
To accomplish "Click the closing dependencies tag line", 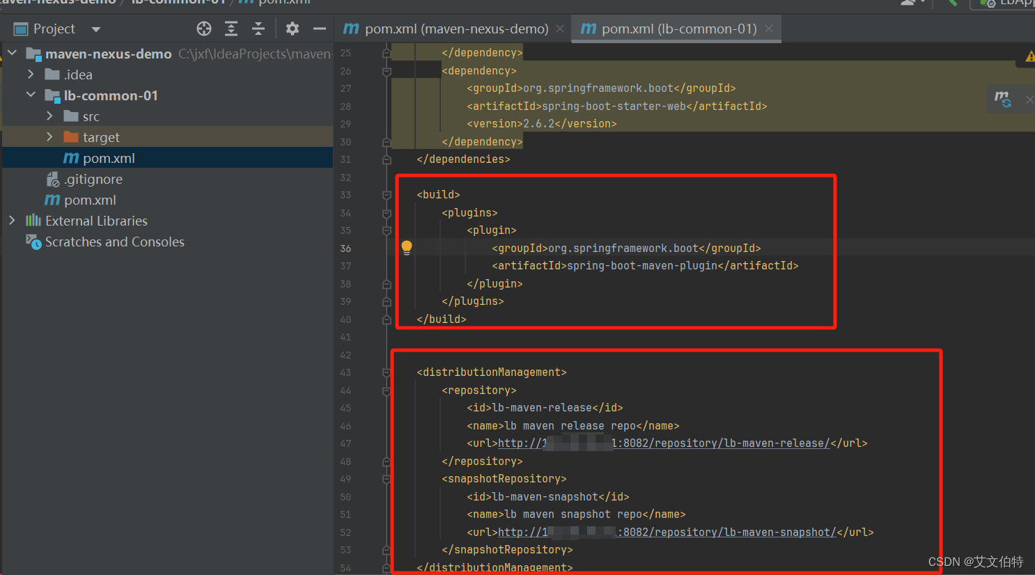I will pos(463,159).
